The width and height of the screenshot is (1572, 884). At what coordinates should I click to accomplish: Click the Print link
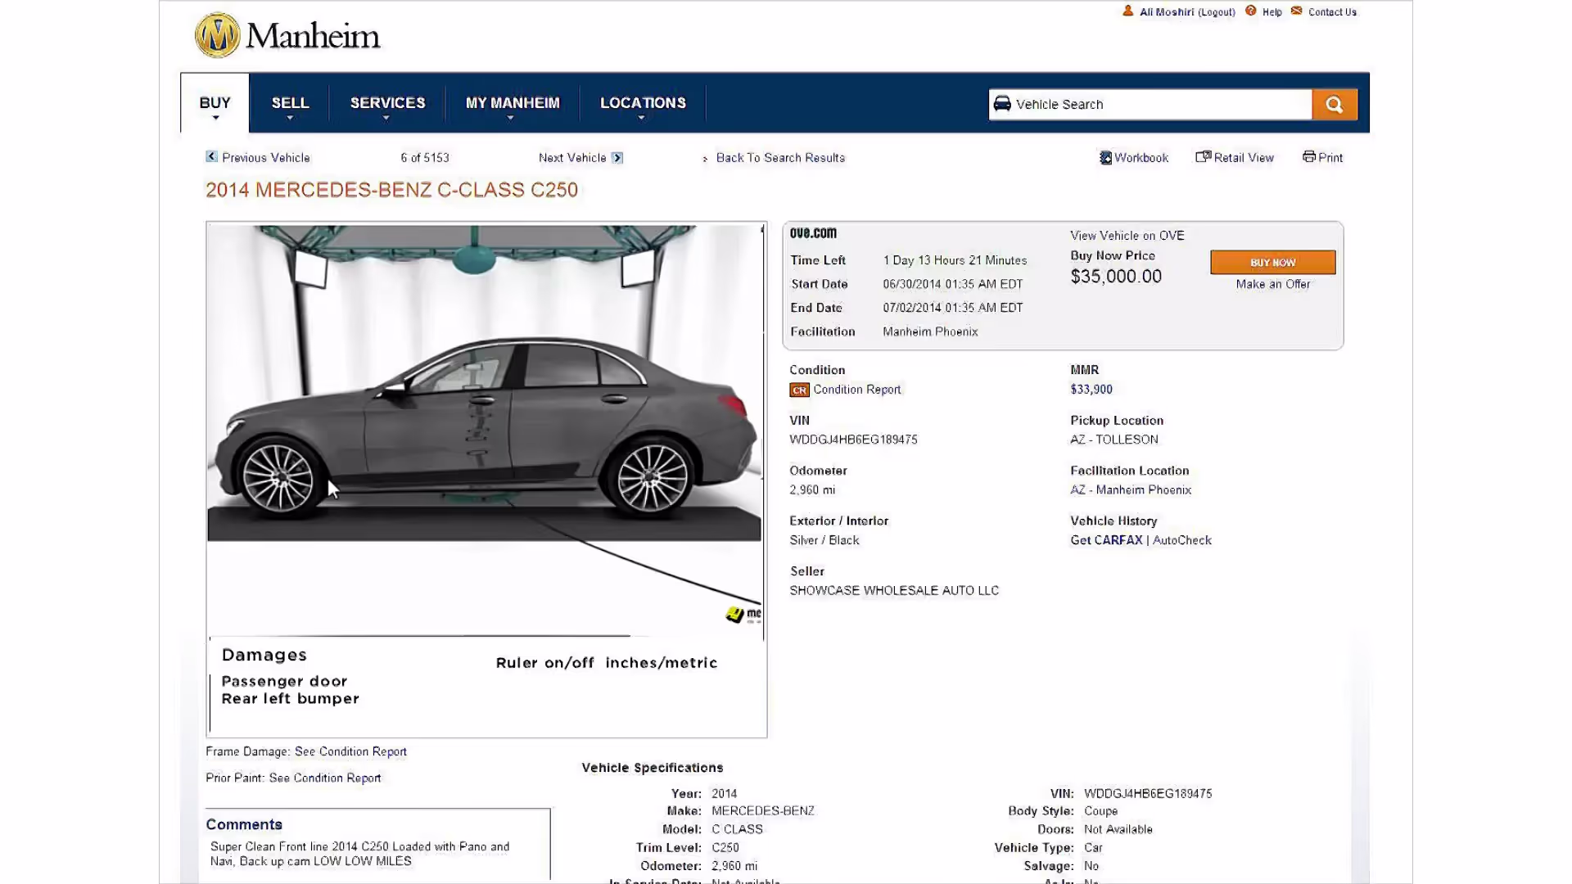coord(1330,158)
